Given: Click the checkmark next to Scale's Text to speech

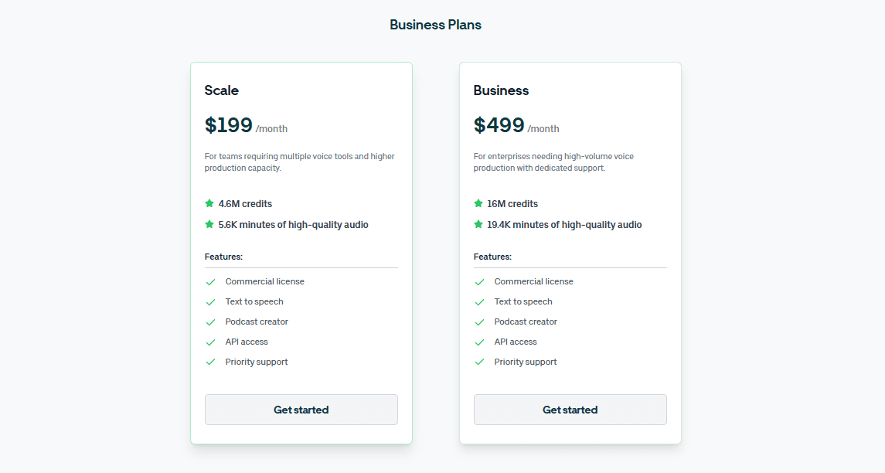Looking at the screenshot, I should 210,302.
